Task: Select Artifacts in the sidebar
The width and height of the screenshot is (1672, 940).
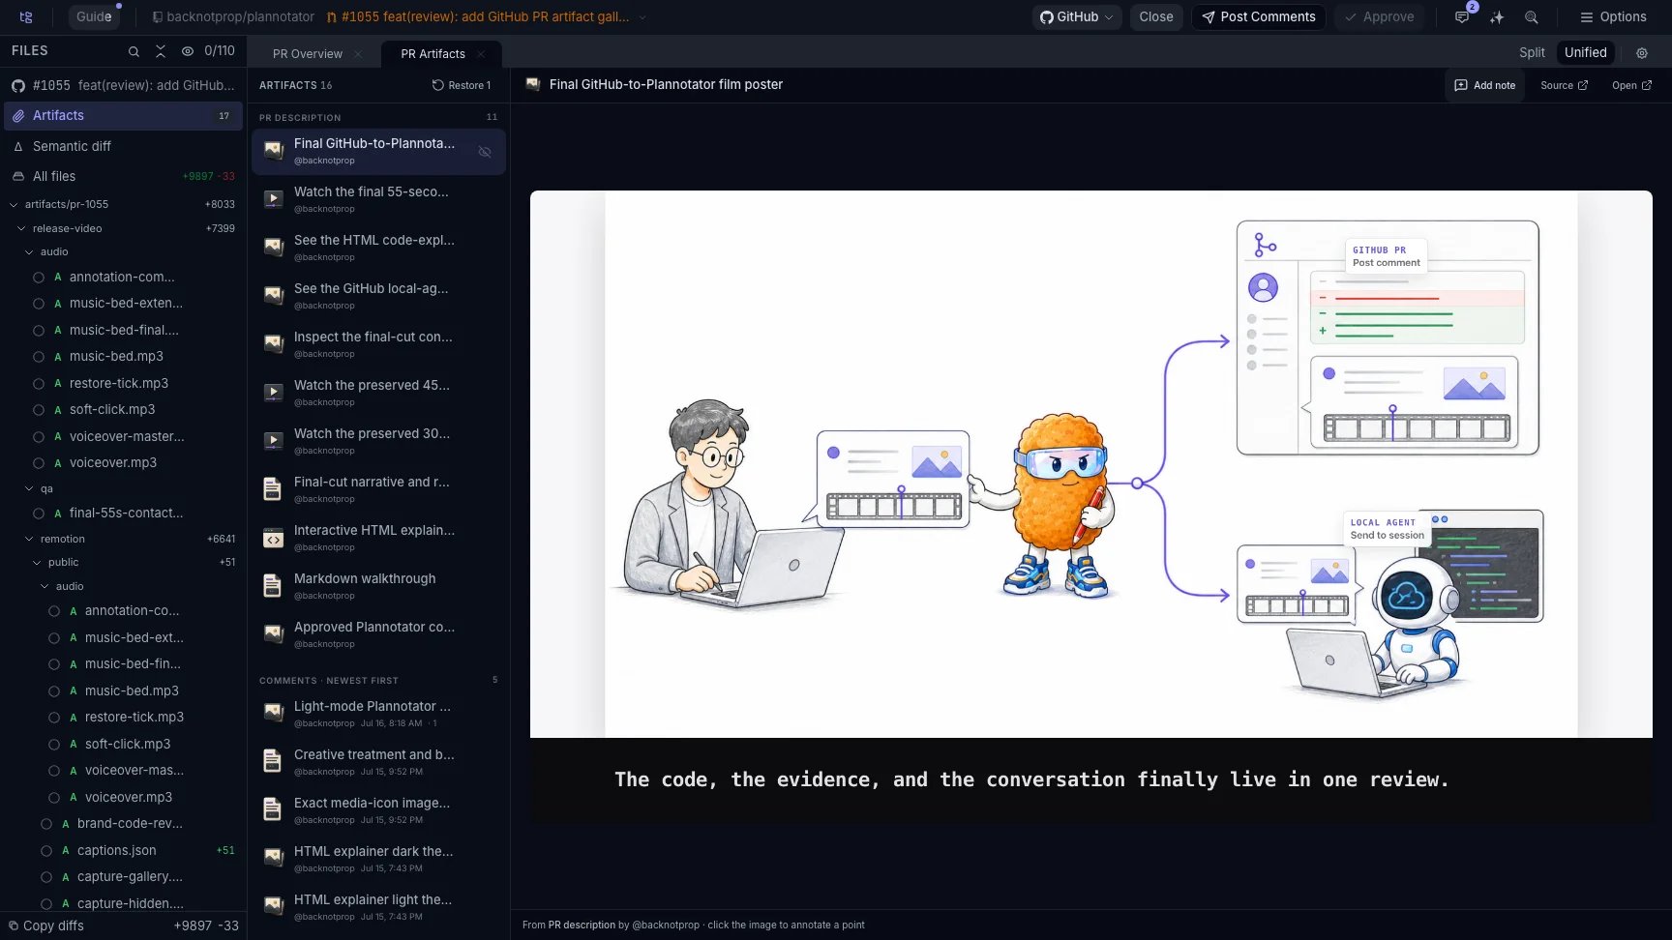Action: pos(123,115)
